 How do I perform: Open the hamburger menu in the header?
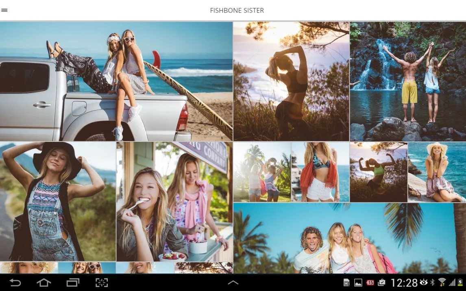pyautogui.click(x=4, y=10)
